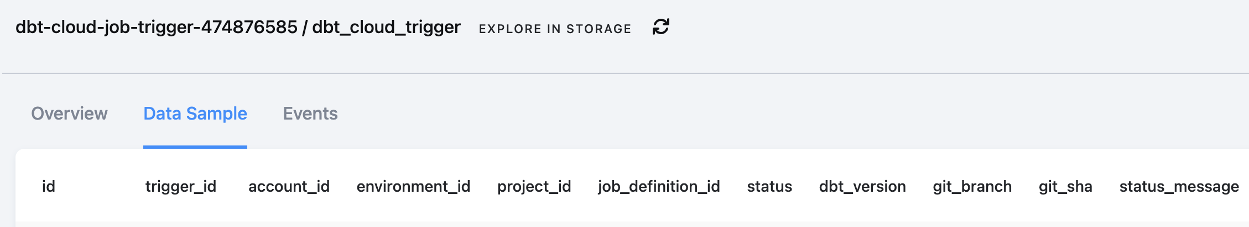Click the git_sha column header
Screen dimensions: 1249x227
[x=1065, y=187]
